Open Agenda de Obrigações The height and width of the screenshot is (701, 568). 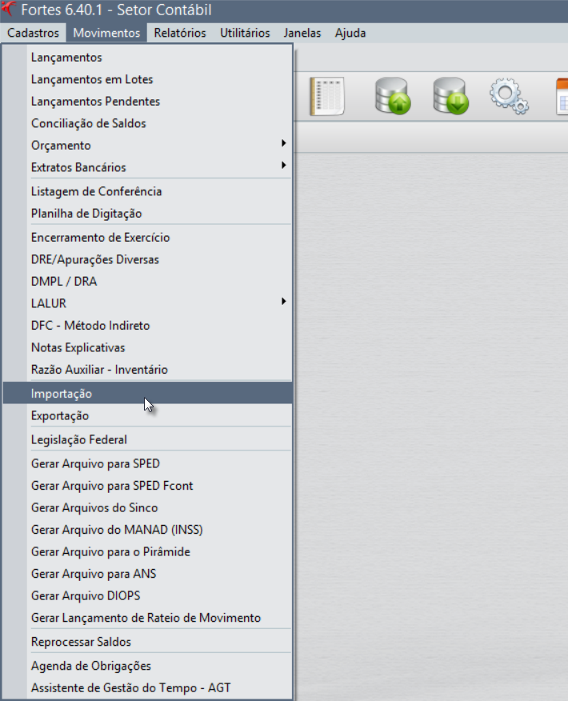click(91, 666)
